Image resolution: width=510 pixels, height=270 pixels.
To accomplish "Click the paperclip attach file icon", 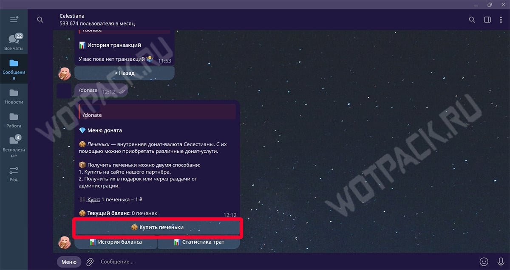I will point(90,262).
